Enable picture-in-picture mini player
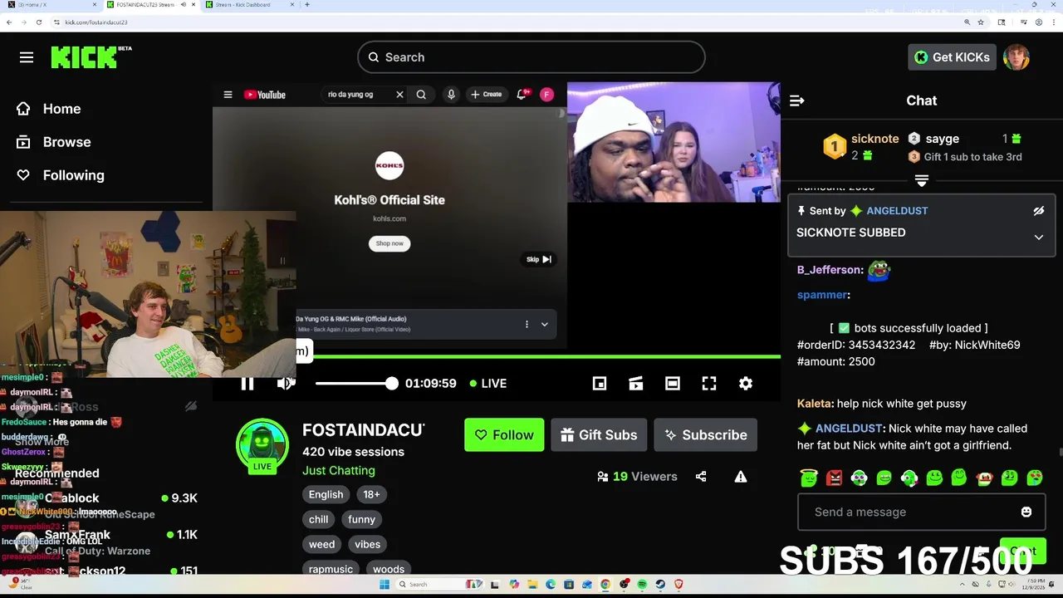 600,383
